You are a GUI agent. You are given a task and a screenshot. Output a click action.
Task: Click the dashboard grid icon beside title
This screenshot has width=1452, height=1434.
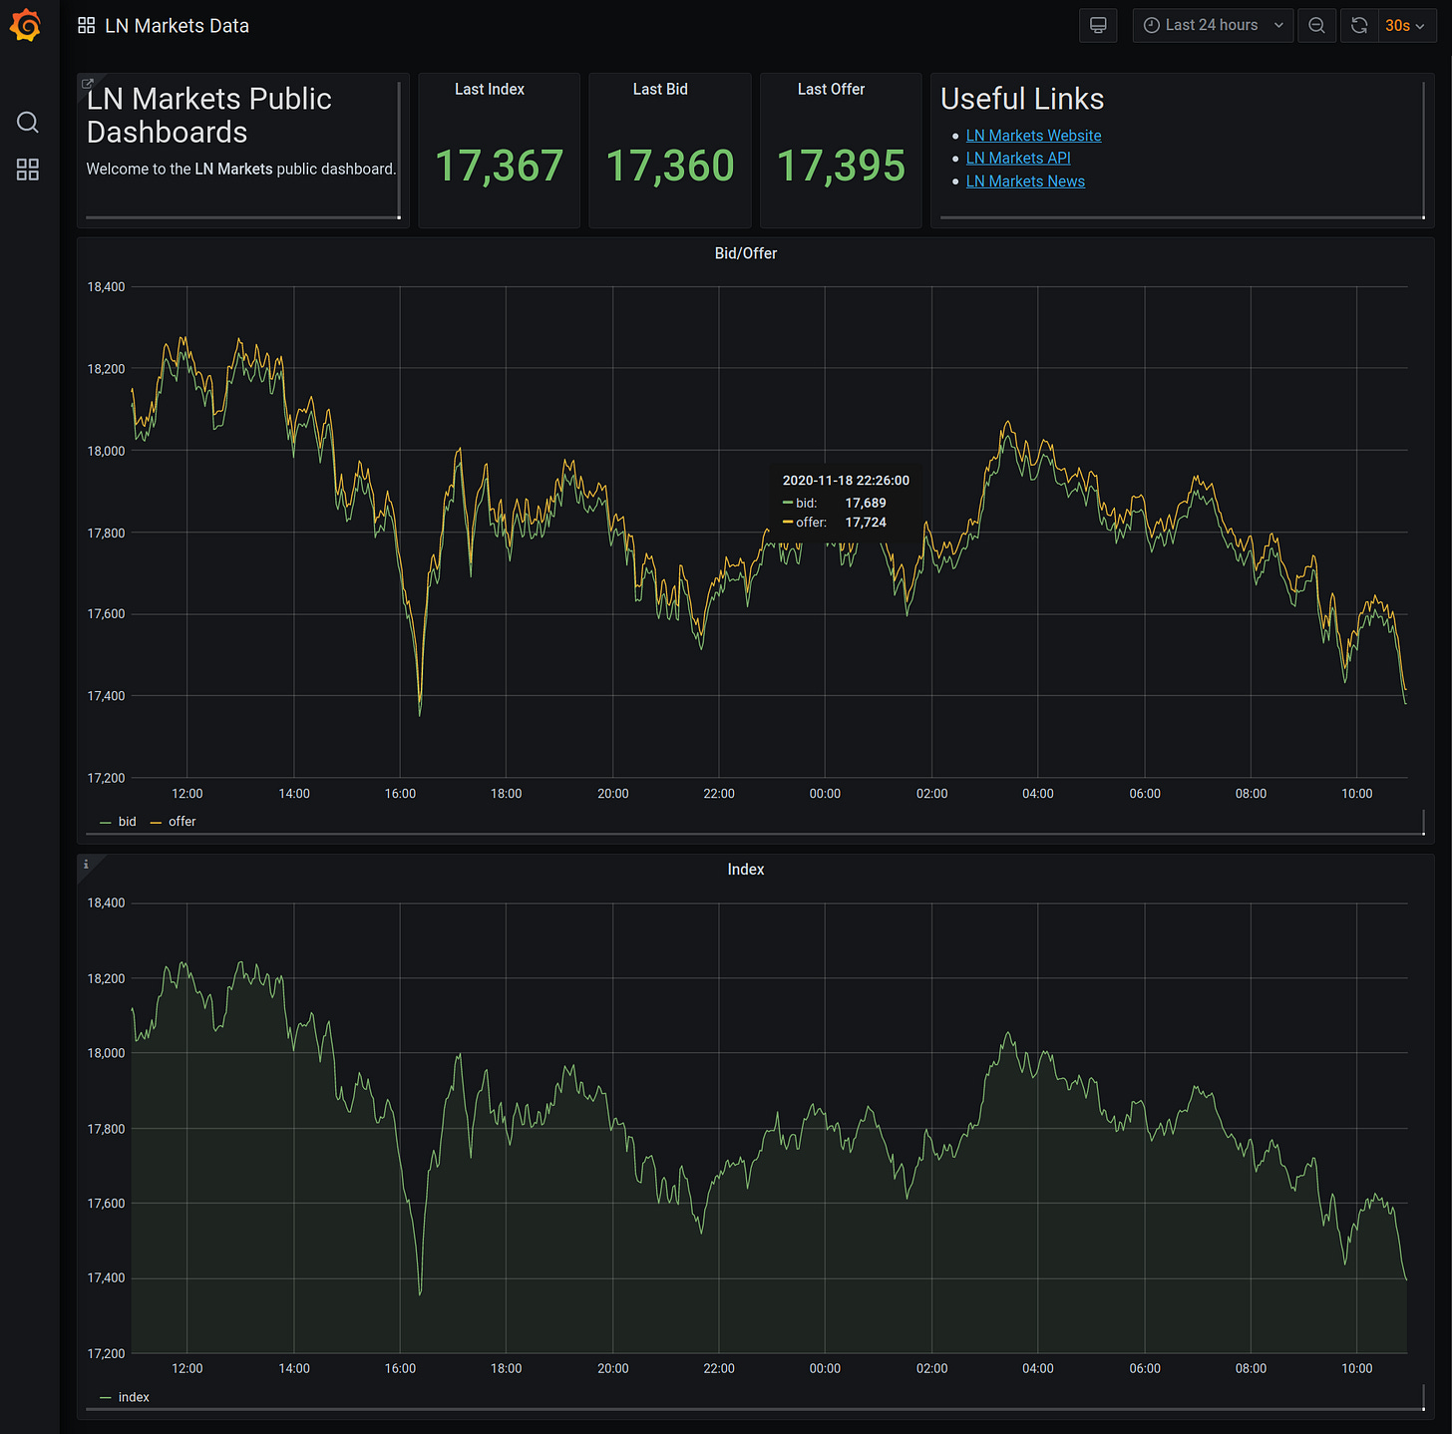[87, 25]
